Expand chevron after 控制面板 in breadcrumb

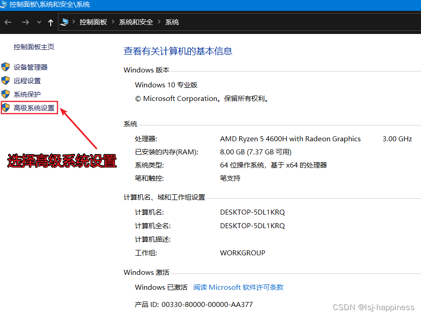point(113,21)
